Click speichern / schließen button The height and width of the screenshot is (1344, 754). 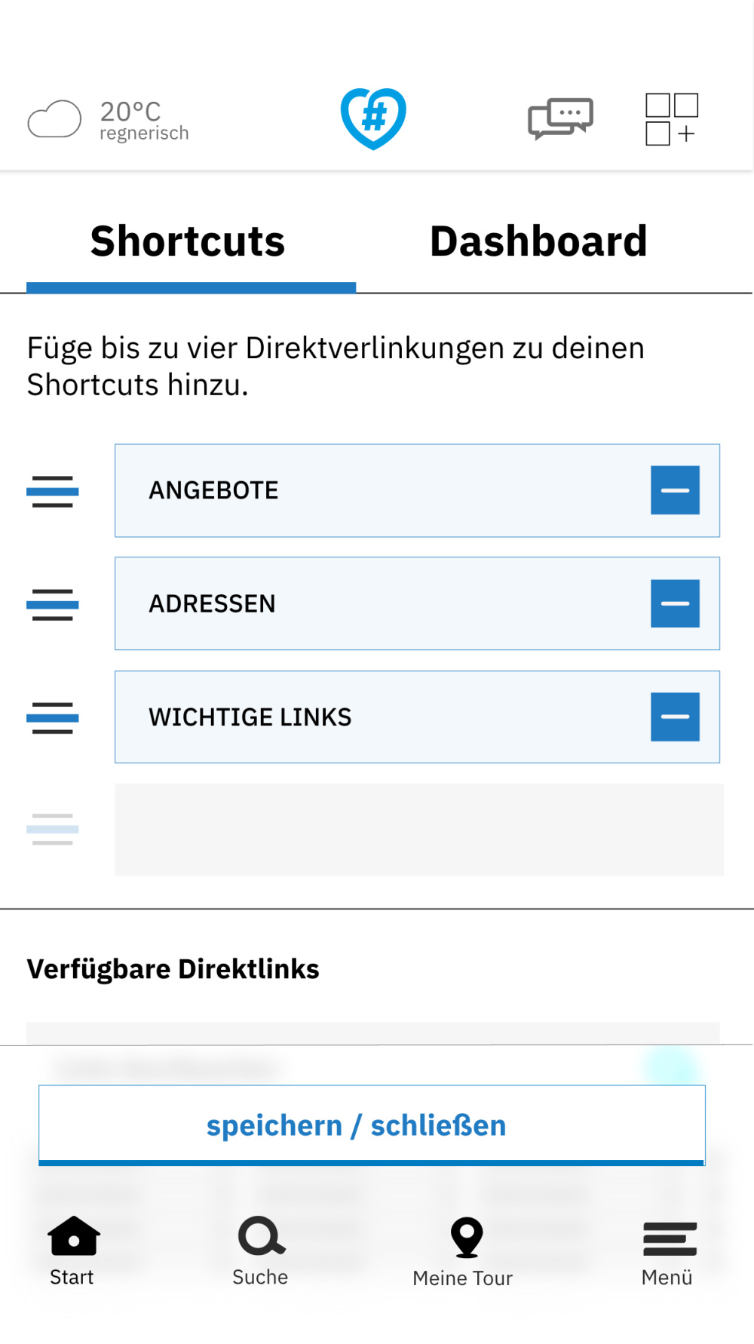pyautogui.click(x=372, y=1125)
